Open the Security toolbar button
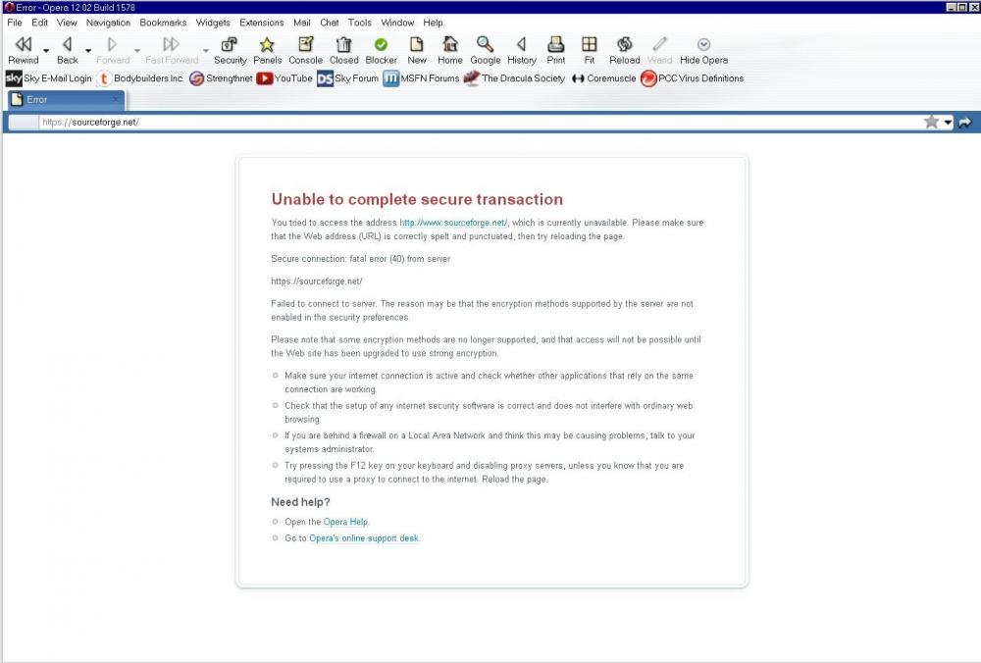Screen dimensions: 981x663 pos(231,44)
